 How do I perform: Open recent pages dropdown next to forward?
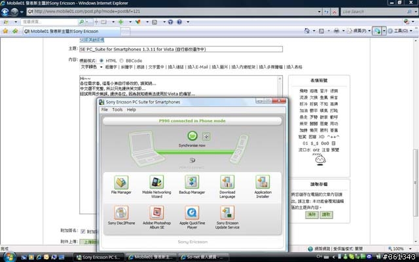click(22, 12)
